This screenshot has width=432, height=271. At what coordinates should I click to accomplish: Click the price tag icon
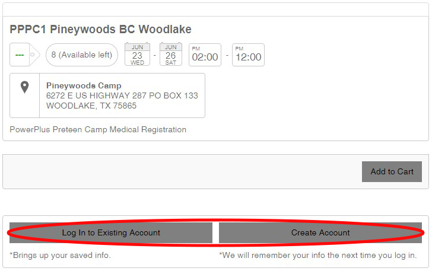coord(25,55)
